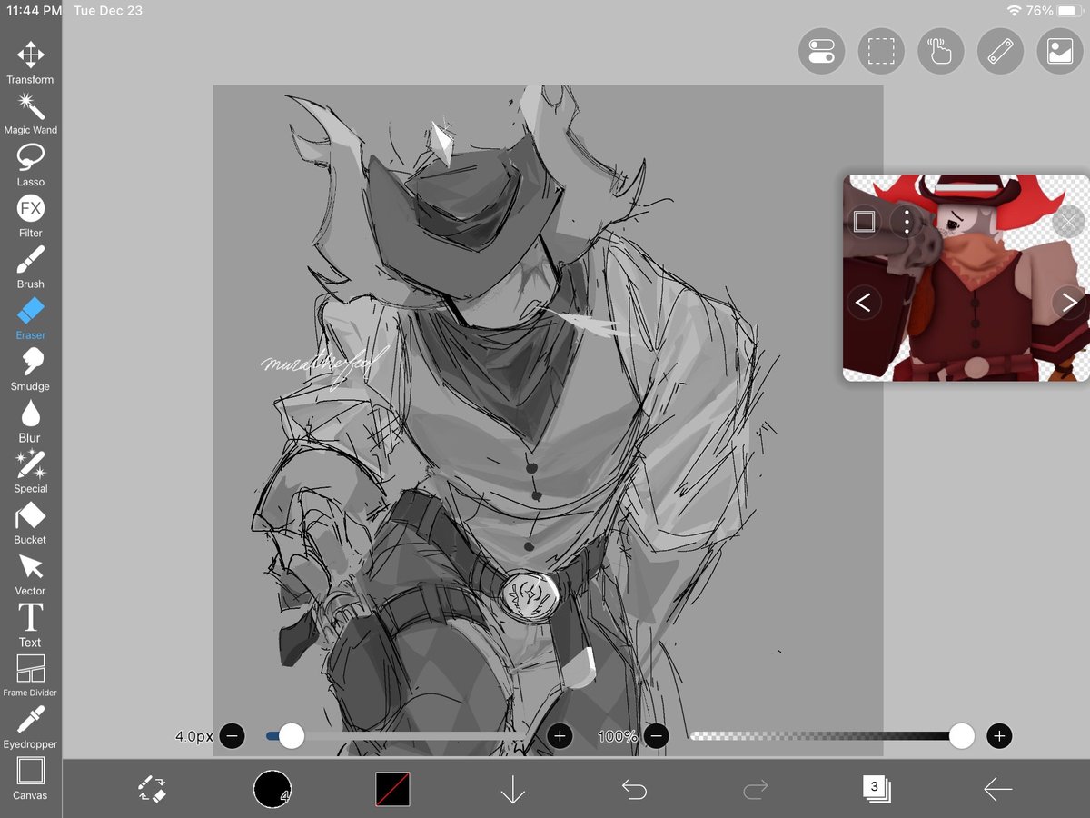
Task: Check the battery icon in status bar
Action: tap(1069, 11)
